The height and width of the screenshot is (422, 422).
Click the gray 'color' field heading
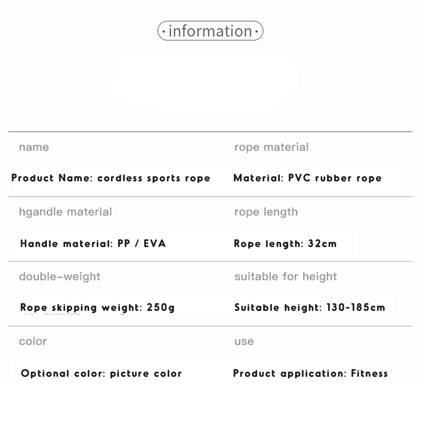[33, 341]
